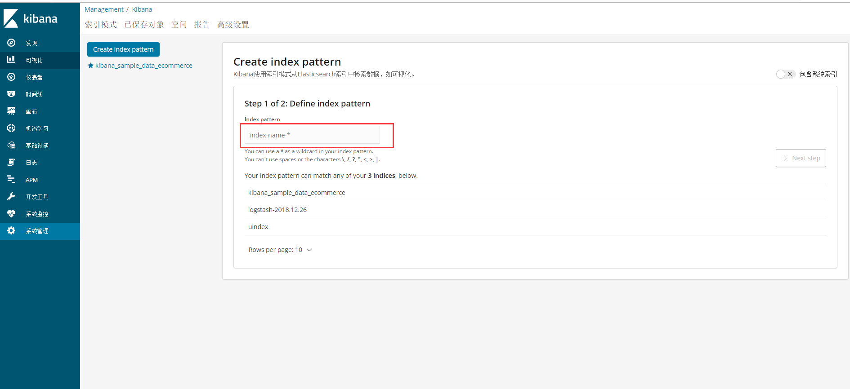Click the Kibana breadcrumb link
The height and width of the screenshot is (389, 850).
(x=142, y=9)
